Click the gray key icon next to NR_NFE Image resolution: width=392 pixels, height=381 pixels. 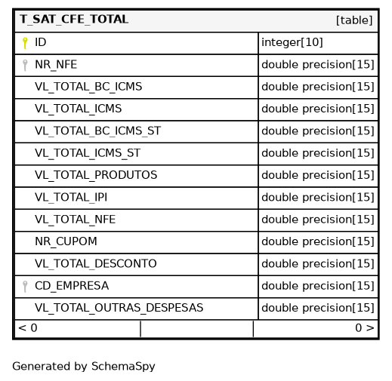25,65
